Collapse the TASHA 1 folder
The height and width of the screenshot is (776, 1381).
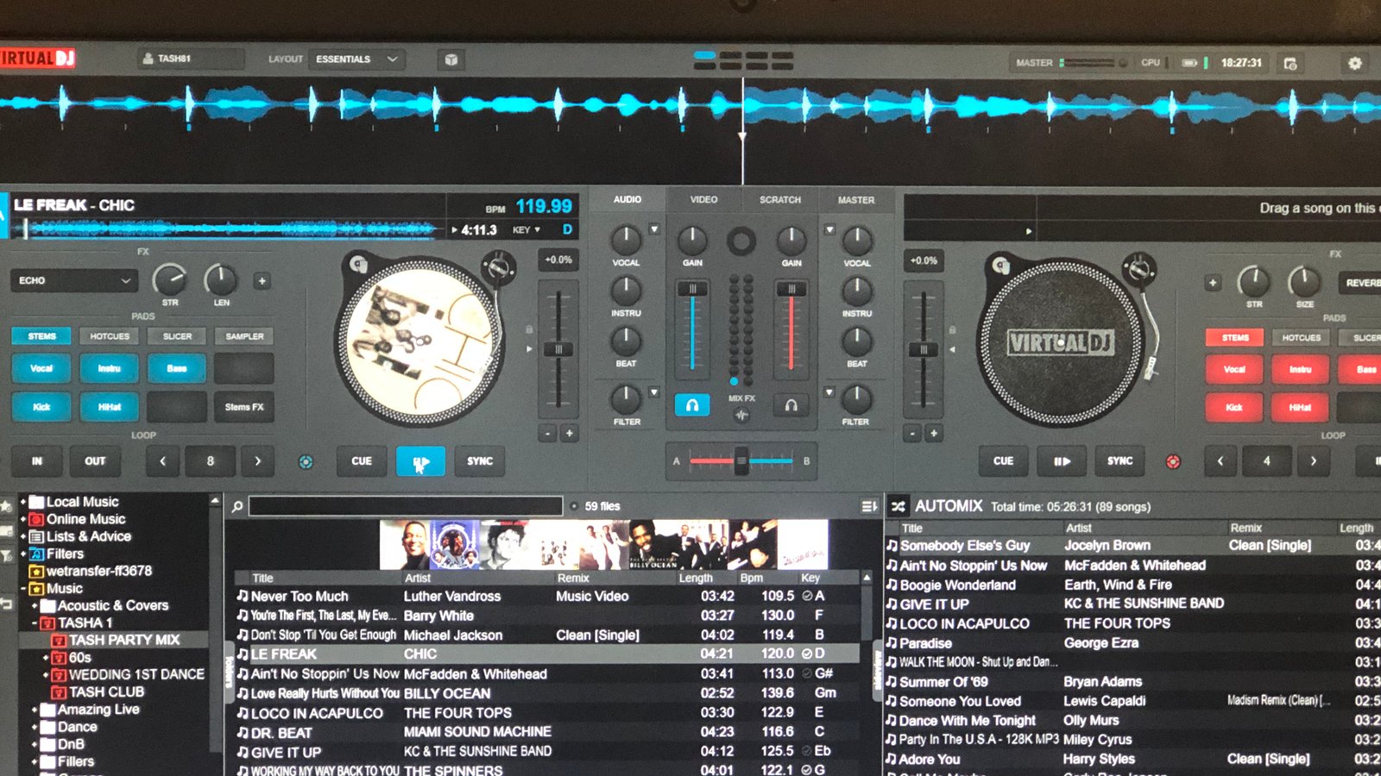coord(35,623)
